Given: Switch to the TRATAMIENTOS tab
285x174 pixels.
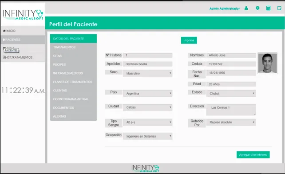Looking at the screenshot, I should [73, 47].
